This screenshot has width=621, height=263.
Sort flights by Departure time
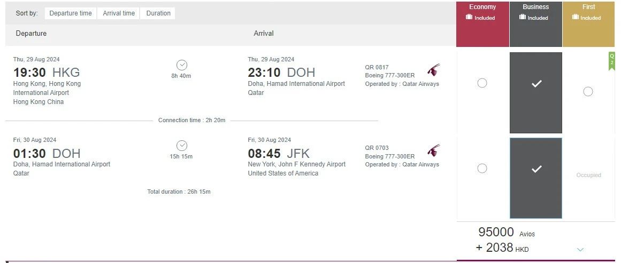click(x=71, y=13)
